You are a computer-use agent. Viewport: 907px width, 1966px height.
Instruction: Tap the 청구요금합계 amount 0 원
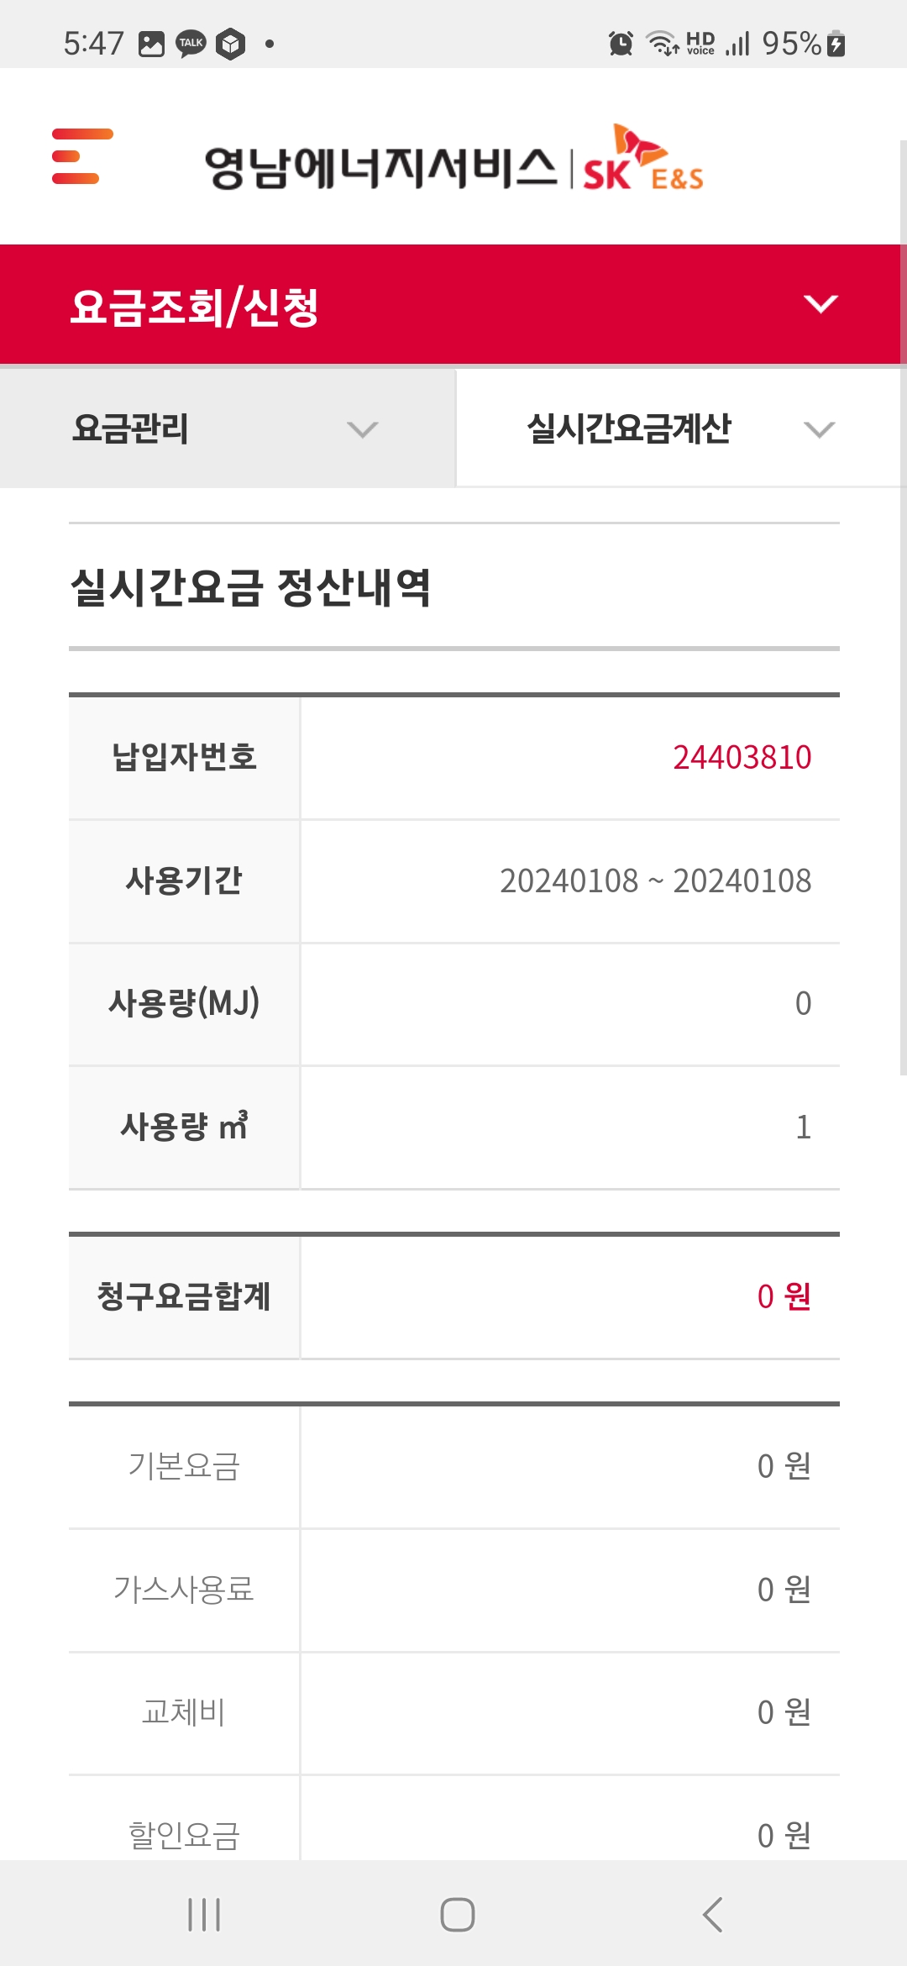[784, 1296]
